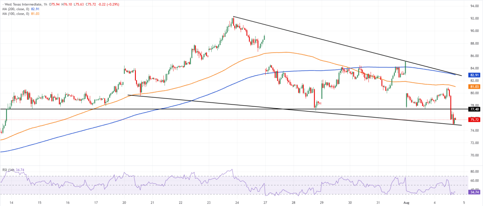Screen dimensions: 483x206
Task: Click the 88.00 price axis label
Action: tap(474, 43)
